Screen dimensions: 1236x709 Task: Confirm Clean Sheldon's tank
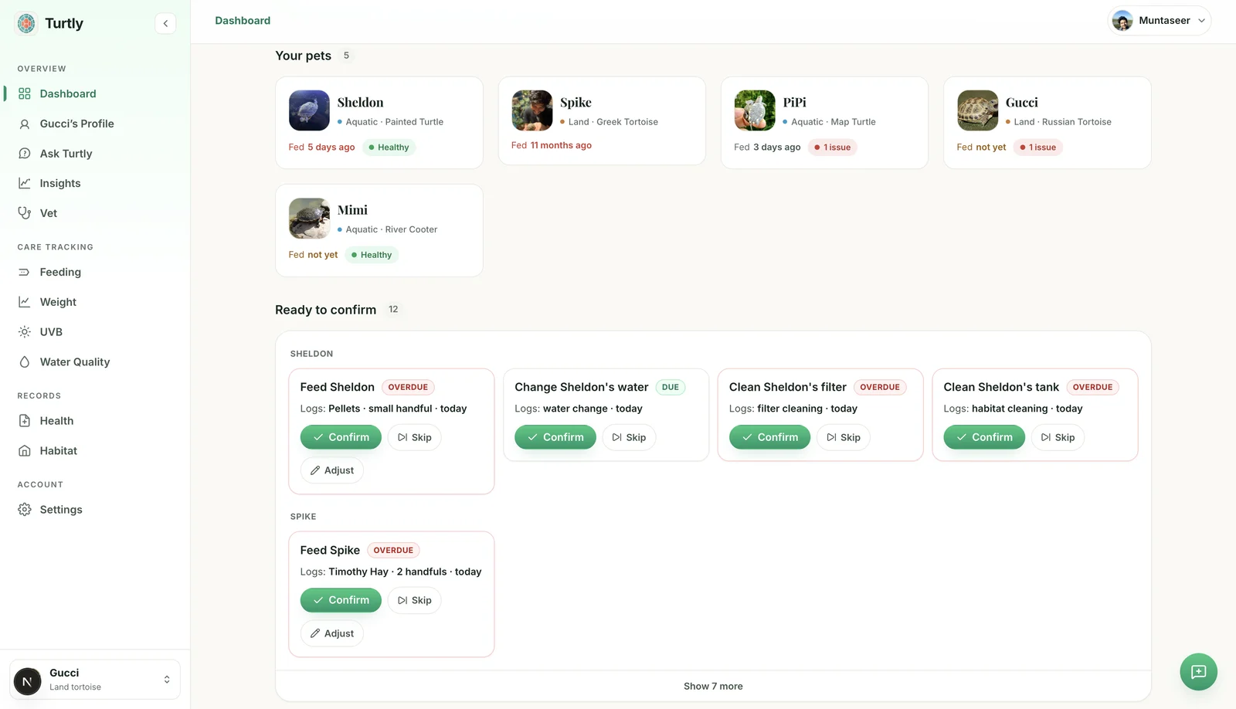pyautogui.click(x=984, y=437)
